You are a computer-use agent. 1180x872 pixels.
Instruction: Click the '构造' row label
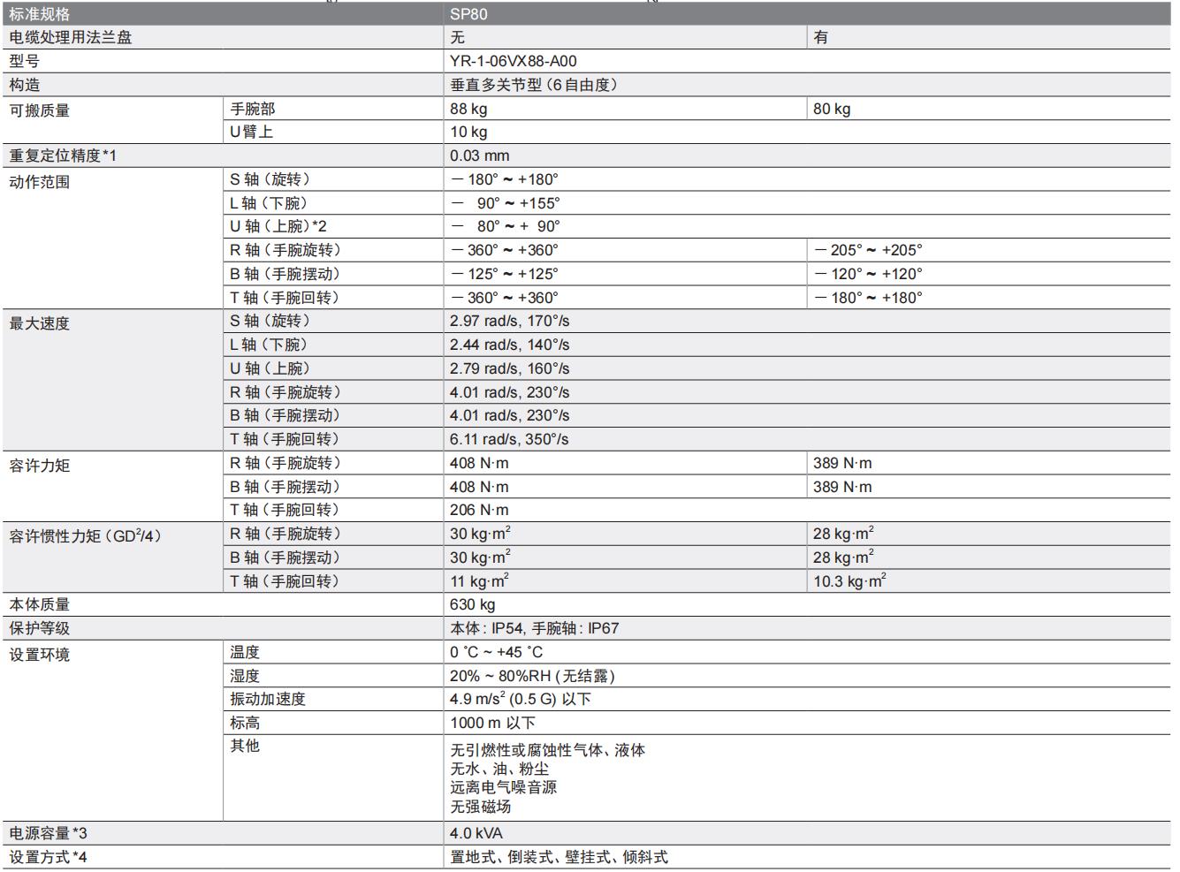coord(24,85)
